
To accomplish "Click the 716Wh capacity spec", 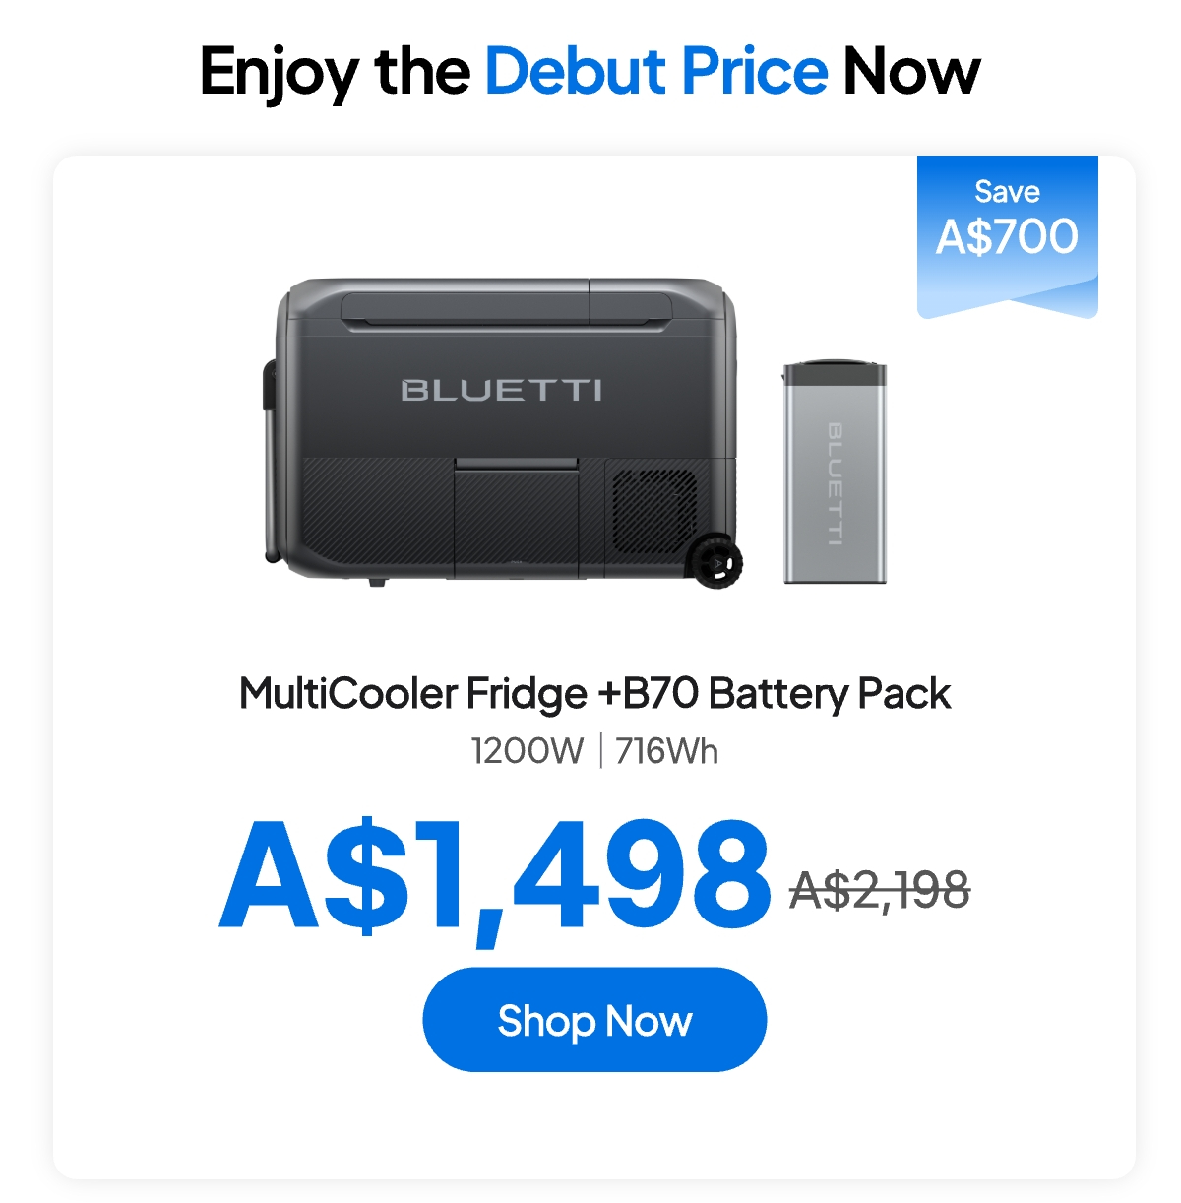I will coord(667,751).
